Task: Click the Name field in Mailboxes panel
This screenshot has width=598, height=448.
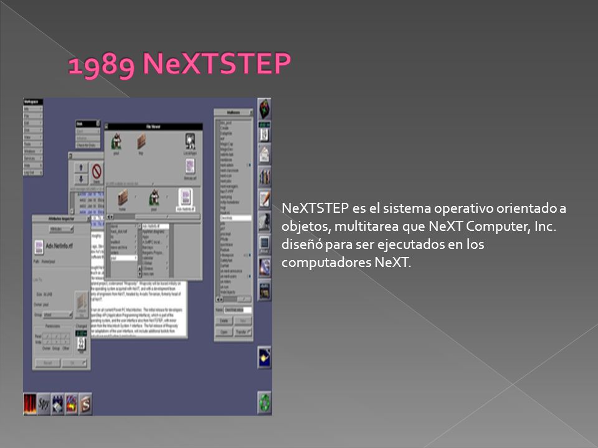Action: 237,310
